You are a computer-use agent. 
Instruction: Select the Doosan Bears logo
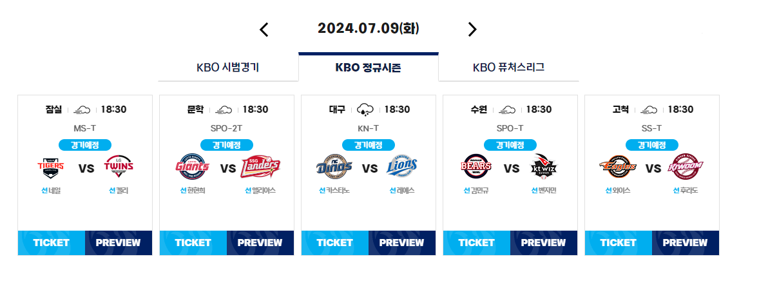coord(476,168)
